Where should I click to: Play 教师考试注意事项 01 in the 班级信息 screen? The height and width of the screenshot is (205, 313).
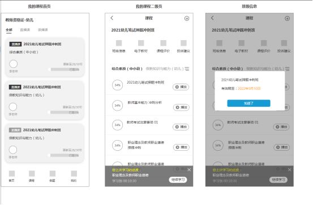tap(281, 127)
